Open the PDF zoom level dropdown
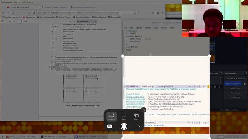This screenshot has height=139, width=248. tap(87, 21)
